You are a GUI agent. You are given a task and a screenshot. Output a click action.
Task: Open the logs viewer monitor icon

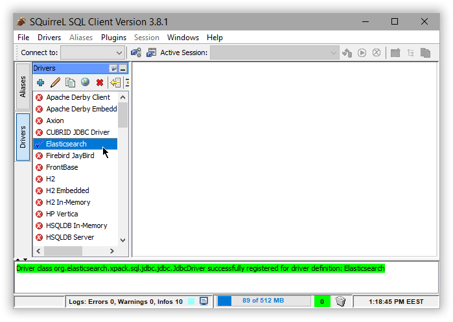204,301
